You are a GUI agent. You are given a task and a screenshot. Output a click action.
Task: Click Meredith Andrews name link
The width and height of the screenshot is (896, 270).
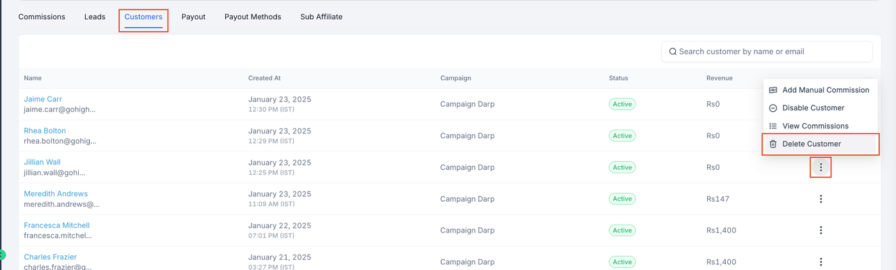tap(56, 194)
